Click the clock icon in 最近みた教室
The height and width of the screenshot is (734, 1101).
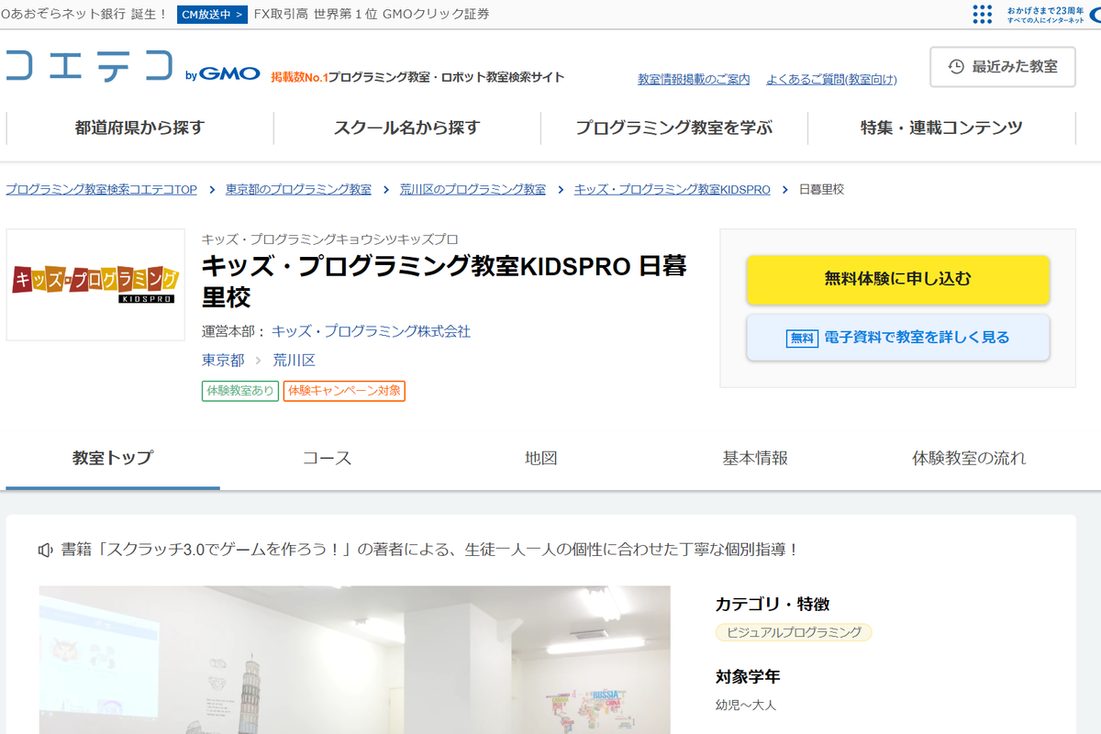tap(956, 67)
